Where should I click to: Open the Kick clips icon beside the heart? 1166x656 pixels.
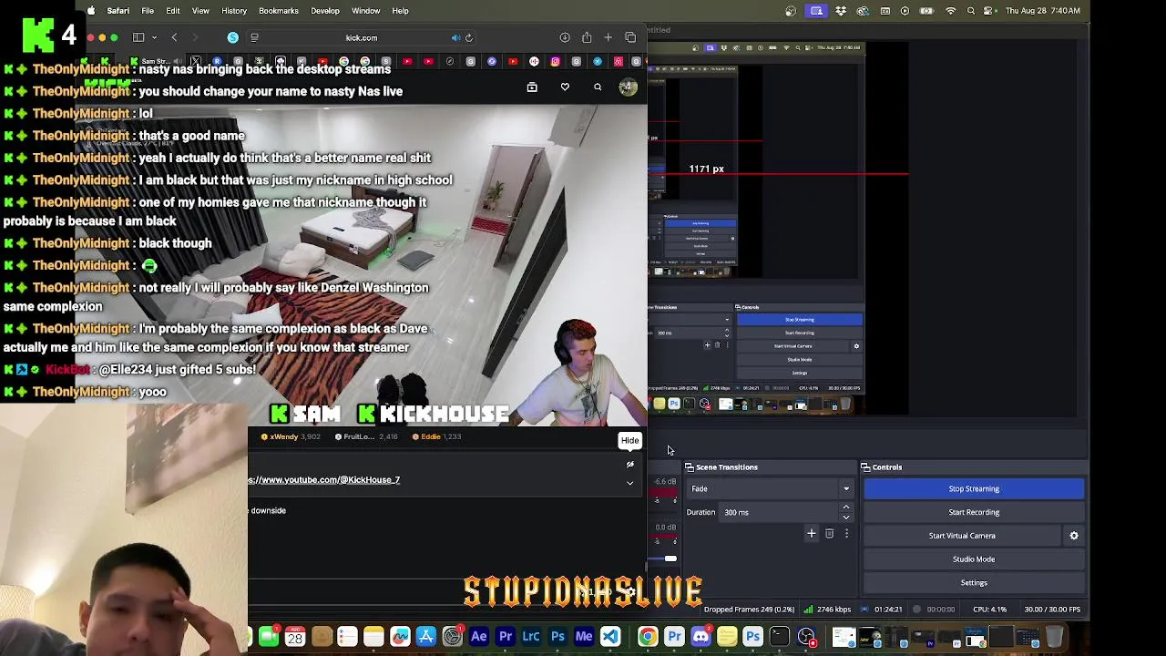[x=532, y=87]
